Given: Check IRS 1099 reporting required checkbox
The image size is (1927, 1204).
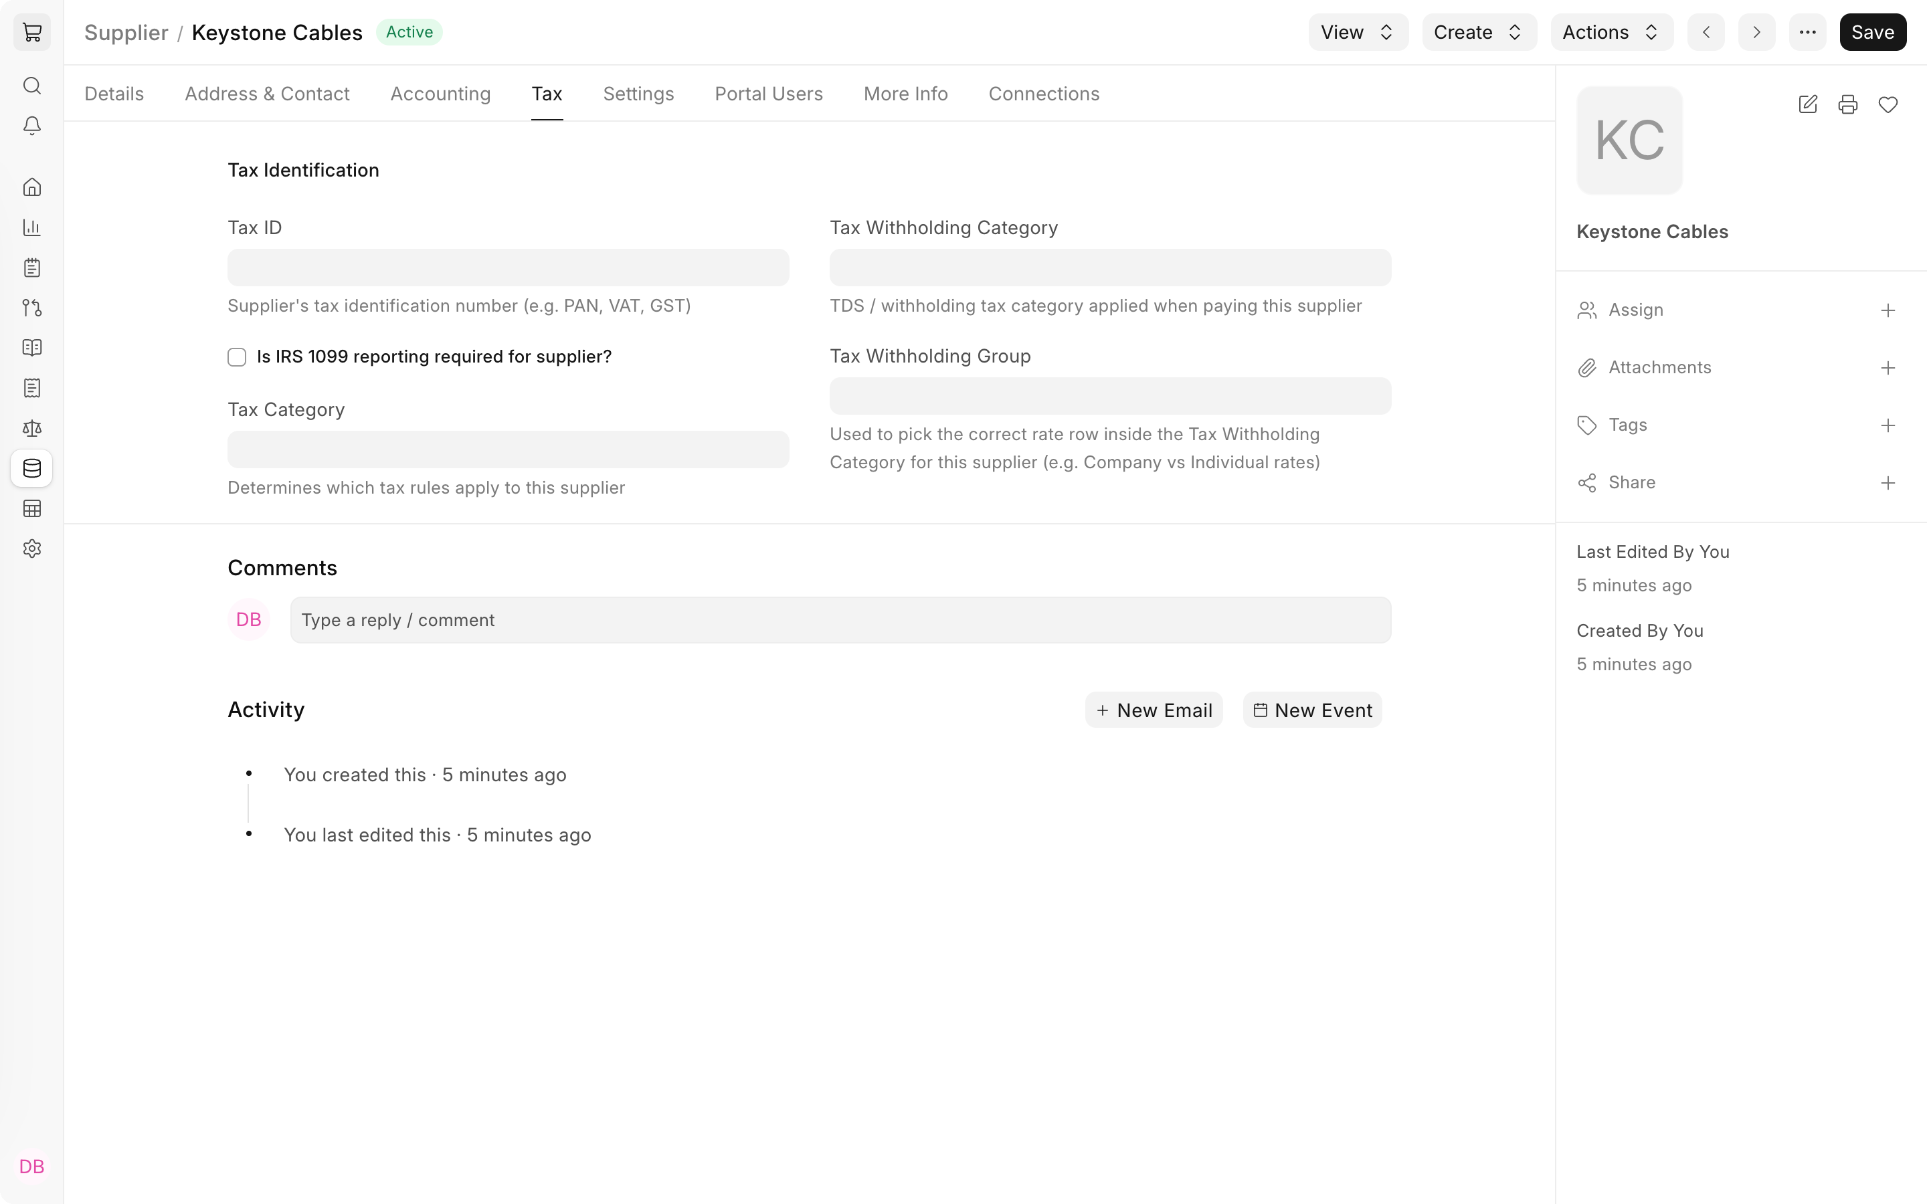Looking at the screenshot, I should [x=236, y=357].
